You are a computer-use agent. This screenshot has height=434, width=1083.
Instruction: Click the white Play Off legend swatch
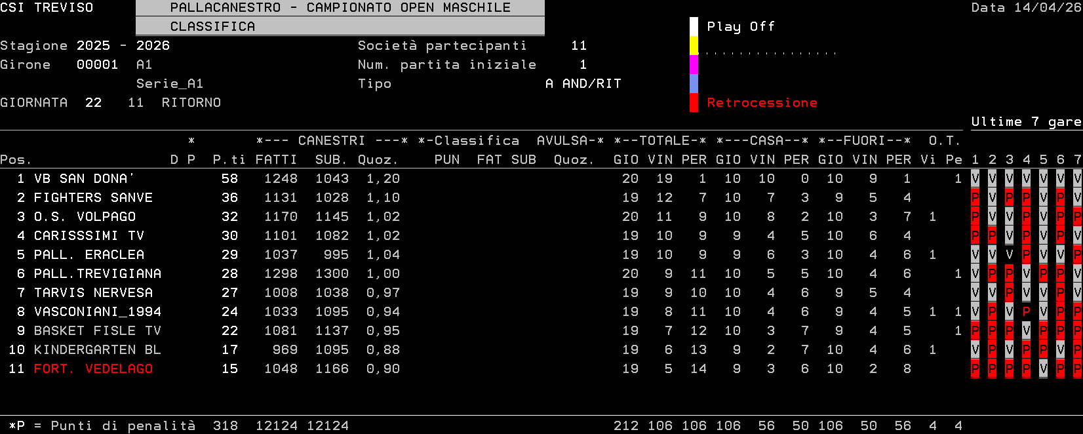[694, 27]
